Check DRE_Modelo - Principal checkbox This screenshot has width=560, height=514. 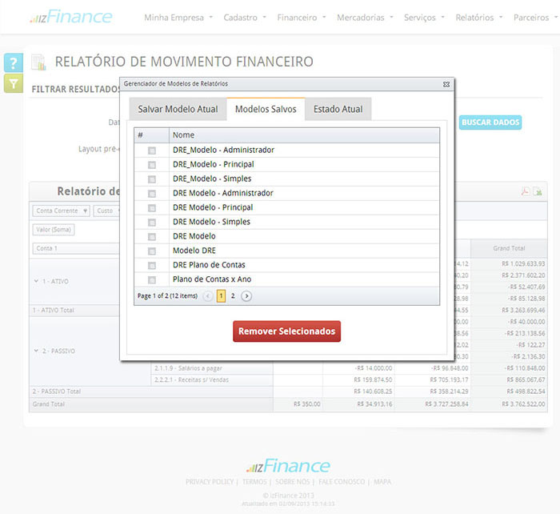pos(152,165)
